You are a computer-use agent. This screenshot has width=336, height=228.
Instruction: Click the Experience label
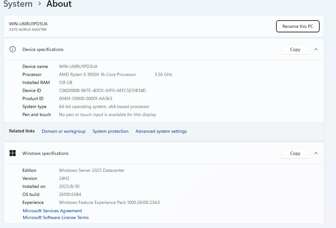click(x=33, y=202)
